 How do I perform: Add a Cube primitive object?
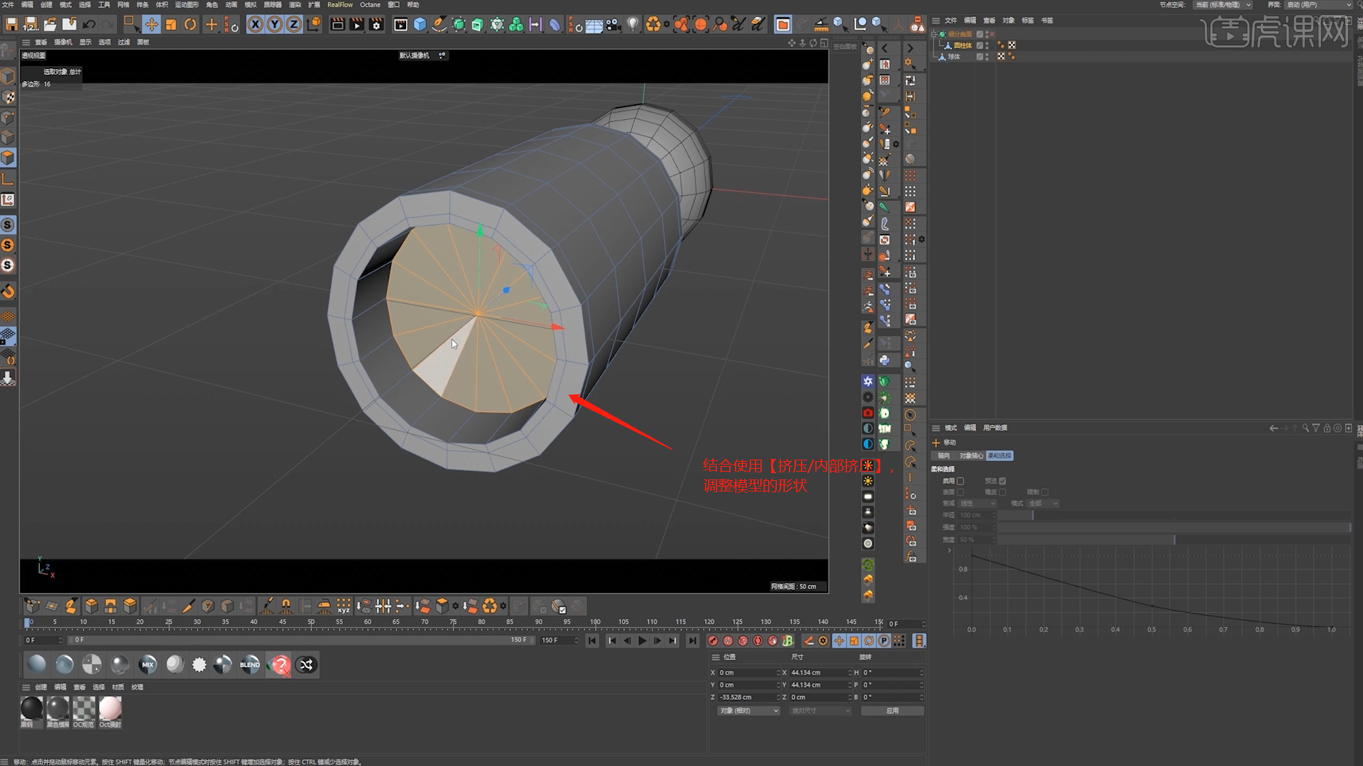(x=420, y=25)
